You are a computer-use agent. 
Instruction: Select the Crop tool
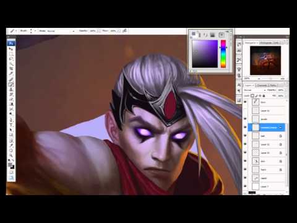[x=11, y=69]
